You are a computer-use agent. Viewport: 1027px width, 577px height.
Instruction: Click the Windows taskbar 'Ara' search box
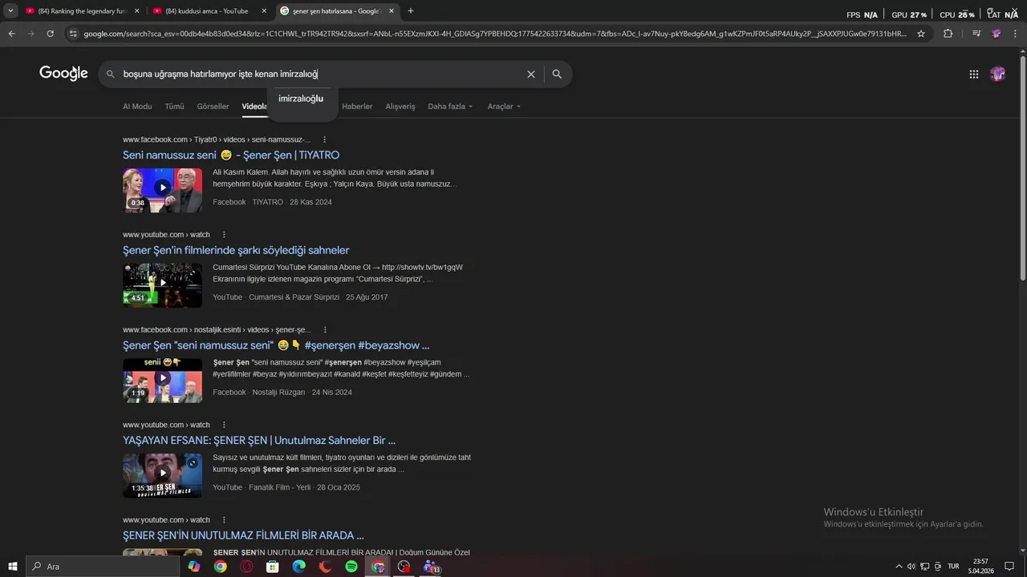point(103,567)
